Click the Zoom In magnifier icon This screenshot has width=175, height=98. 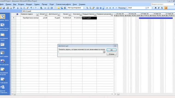87,8
